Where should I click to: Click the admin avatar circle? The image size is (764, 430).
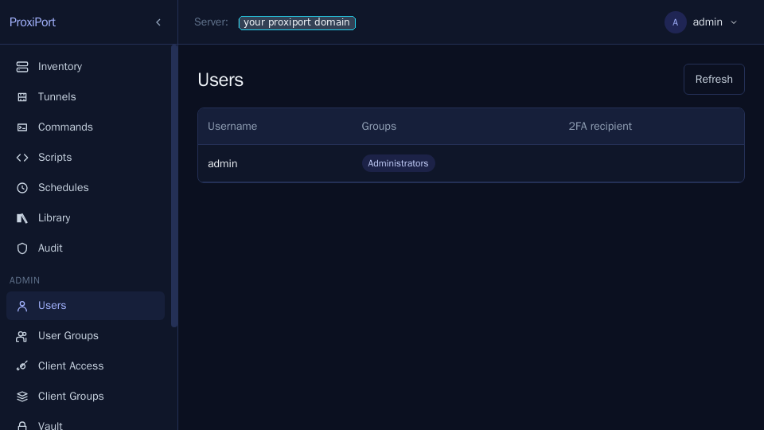(x=676, y=22)
